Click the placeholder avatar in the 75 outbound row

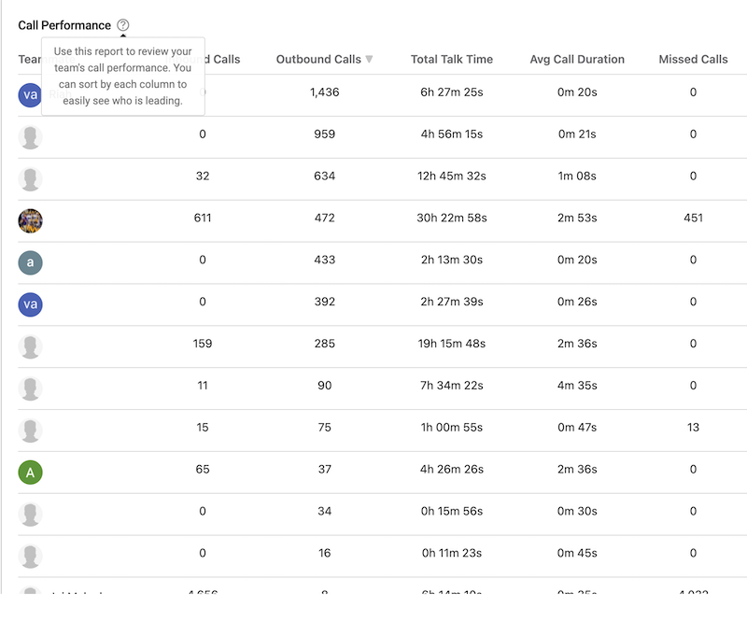[x=31, y=430]
